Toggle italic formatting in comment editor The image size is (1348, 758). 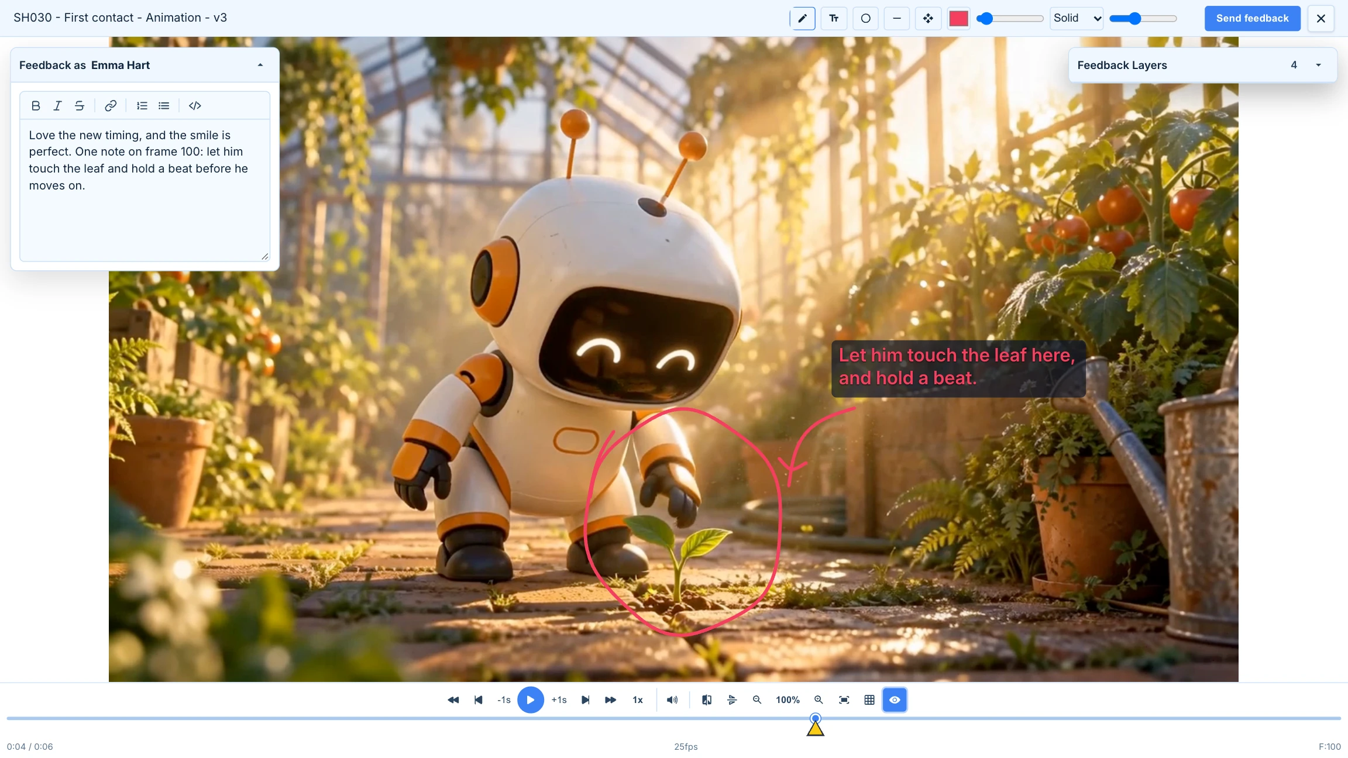(57, 105)
